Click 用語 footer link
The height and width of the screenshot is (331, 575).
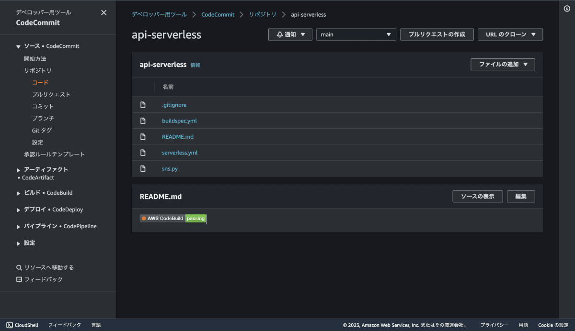(x=523, y=325)
